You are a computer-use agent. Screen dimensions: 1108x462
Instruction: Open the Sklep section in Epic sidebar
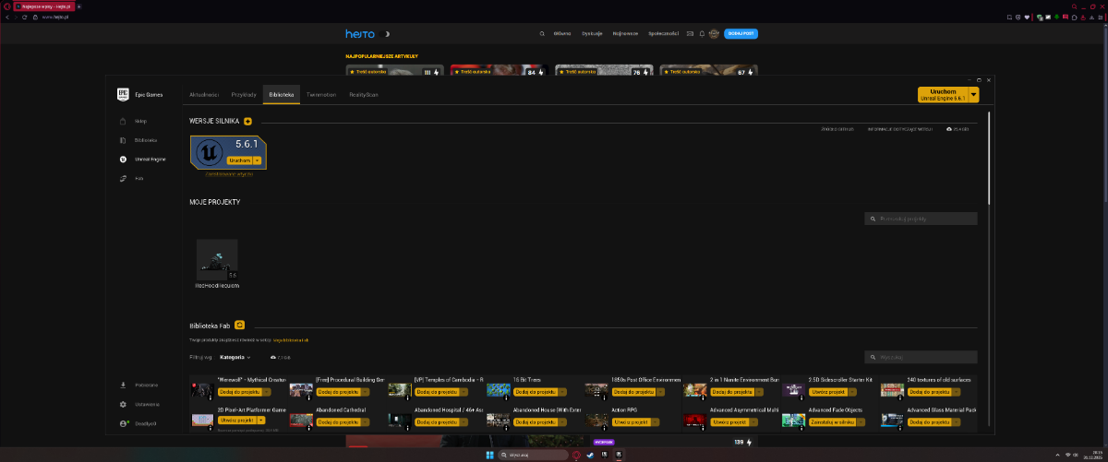140,121
